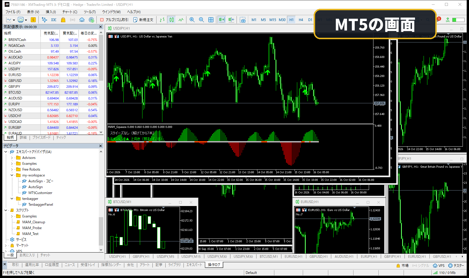The height and width of the screenshot is (278, 469).
Task: Open the indicators list dropdown arrow
Action: 26,20
